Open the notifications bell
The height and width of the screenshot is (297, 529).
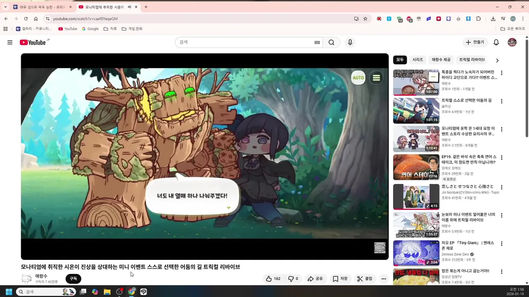click(496, 42)
